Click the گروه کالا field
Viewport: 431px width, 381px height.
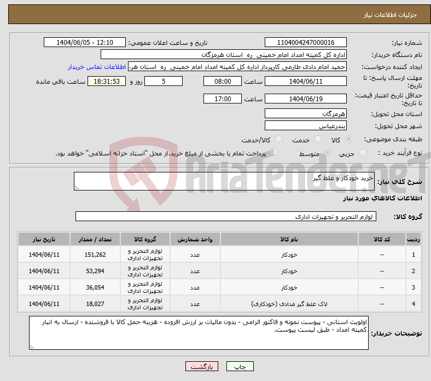[226, 217]
